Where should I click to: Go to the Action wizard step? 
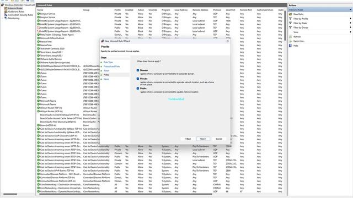pyautogui.click(x=106, y=71)
